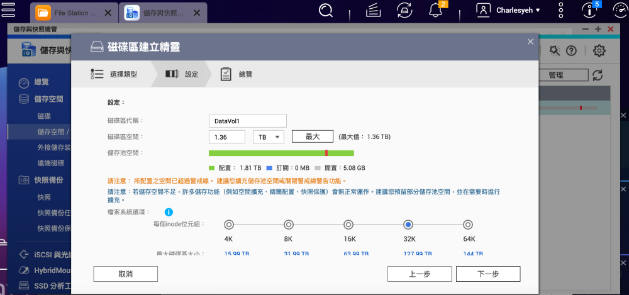Collapse the 儲存空間 sidebar section
Screen dimensions: 629x295
click(x=48, y=99)
